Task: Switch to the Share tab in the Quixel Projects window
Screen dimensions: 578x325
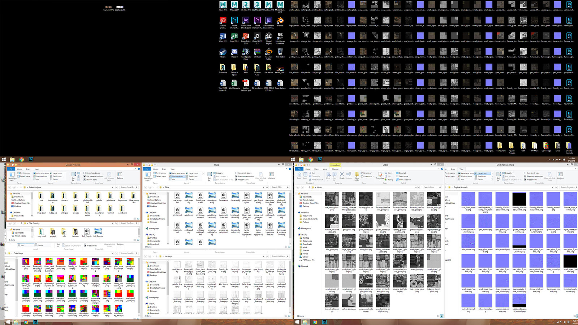Action: point(28,169)
